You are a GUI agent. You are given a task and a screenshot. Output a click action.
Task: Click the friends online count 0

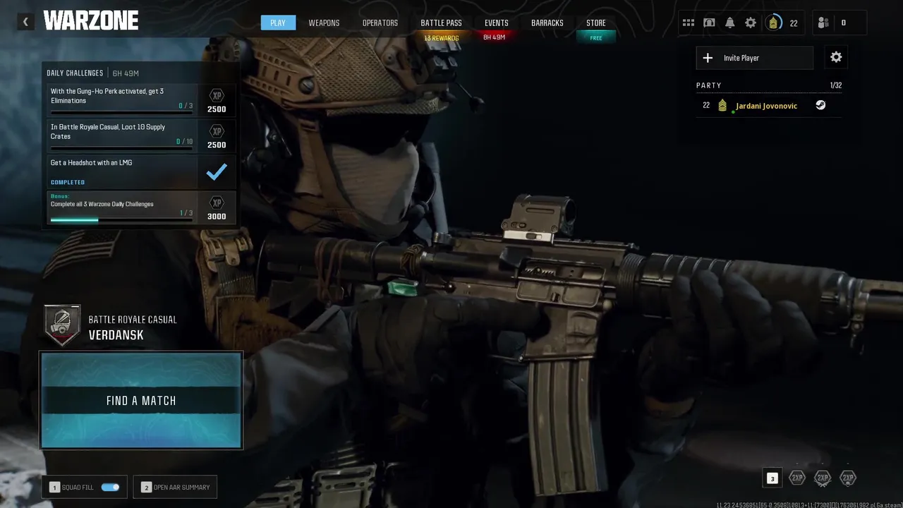(x=844, y=23)
